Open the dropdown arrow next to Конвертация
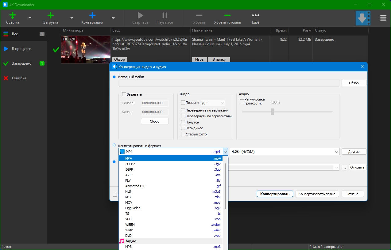Image resolution: width=391 pixels, height=250 pixels. point(113,18)
